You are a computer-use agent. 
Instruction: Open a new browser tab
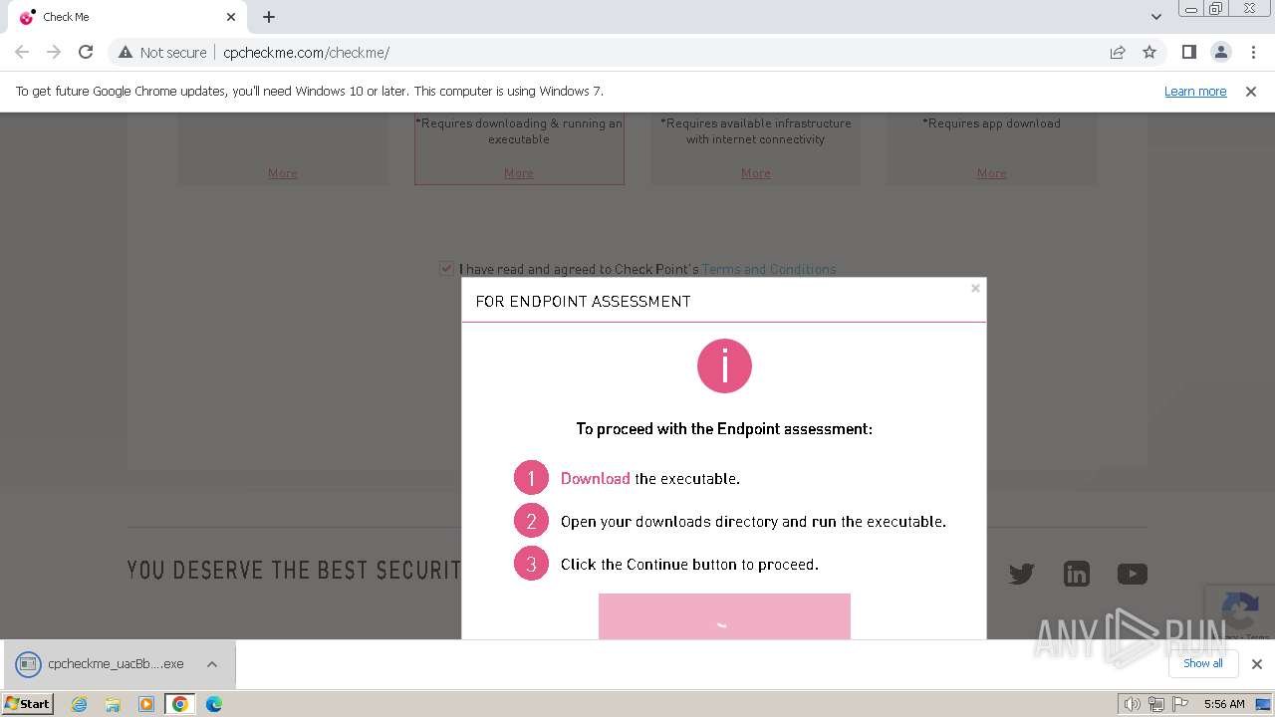[x=269, y=17]
